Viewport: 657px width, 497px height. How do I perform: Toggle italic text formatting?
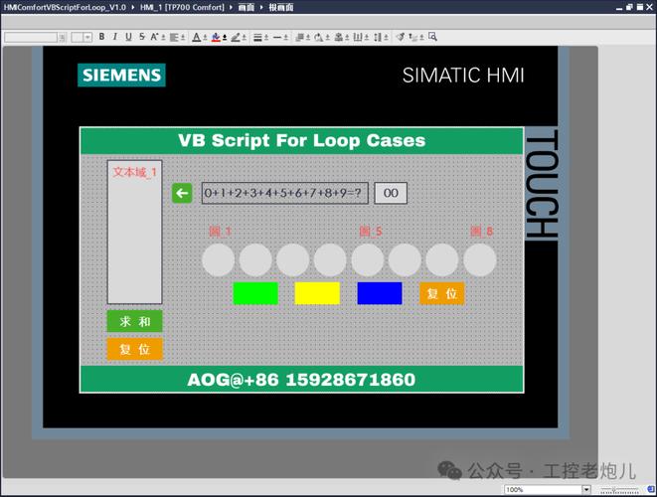point(115,37)
